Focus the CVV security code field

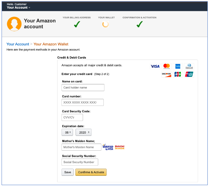pyautogui.click(x=72, y=117)
